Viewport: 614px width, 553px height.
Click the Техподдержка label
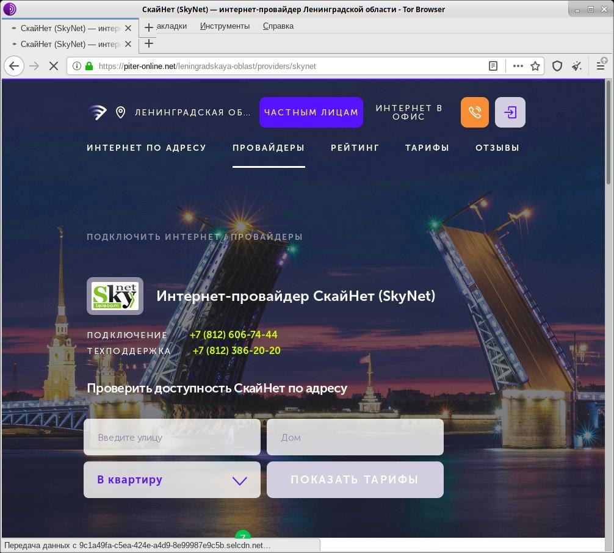point(129,351)
